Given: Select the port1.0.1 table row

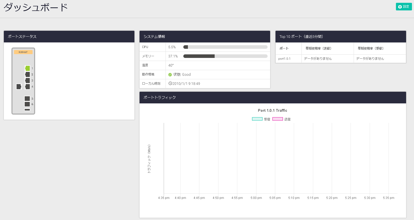Looking at the screenshot, I should tap(284, 59).
